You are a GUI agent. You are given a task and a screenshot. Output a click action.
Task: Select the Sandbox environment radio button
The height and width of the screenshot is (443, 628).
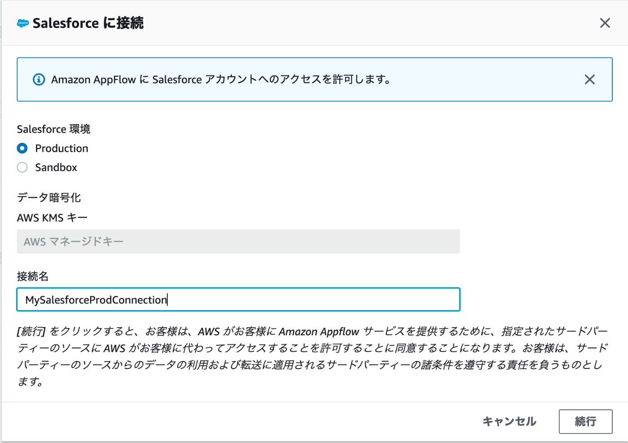click(x=22, y=167)
